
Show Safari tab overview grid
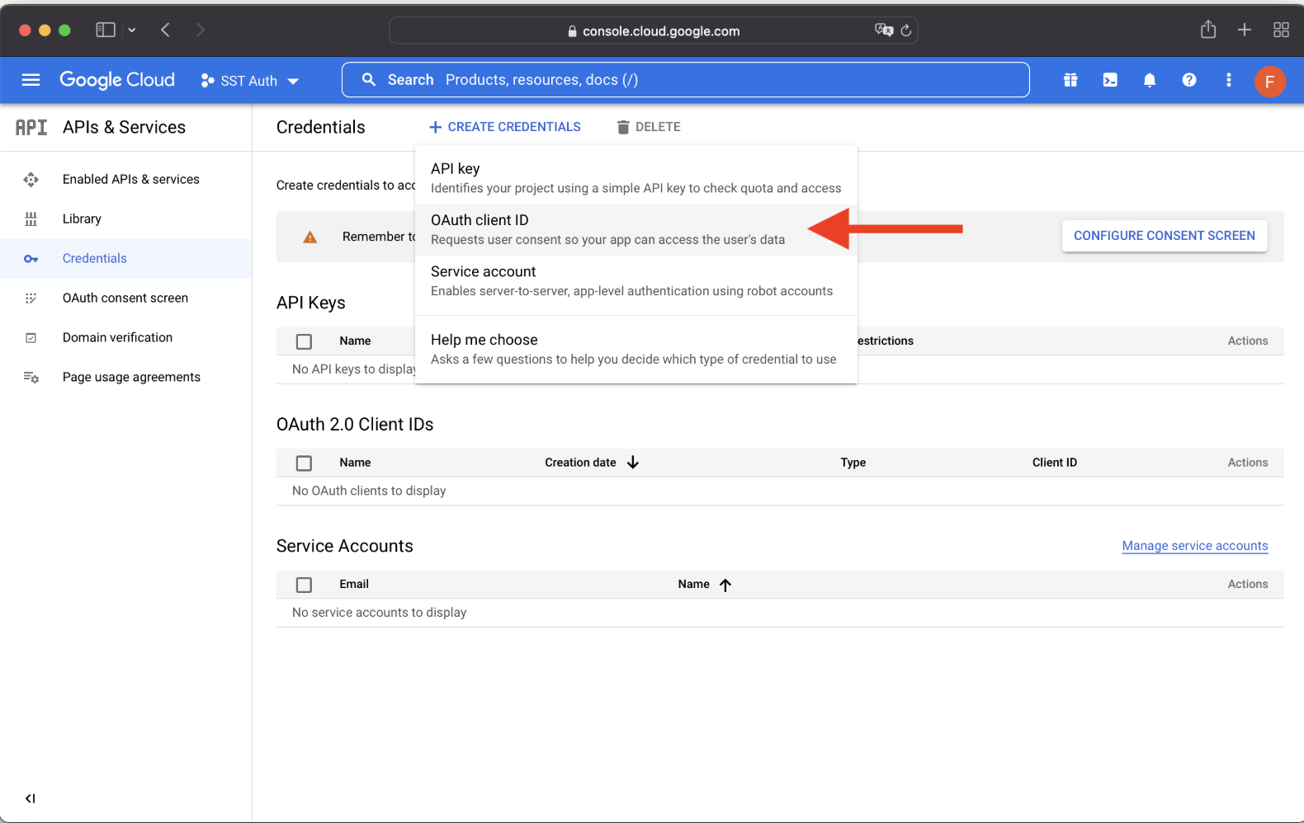(x=1281, y=31)
